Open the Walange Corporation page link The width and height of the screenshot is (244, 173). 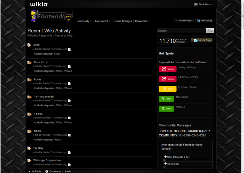click(47, 160)
